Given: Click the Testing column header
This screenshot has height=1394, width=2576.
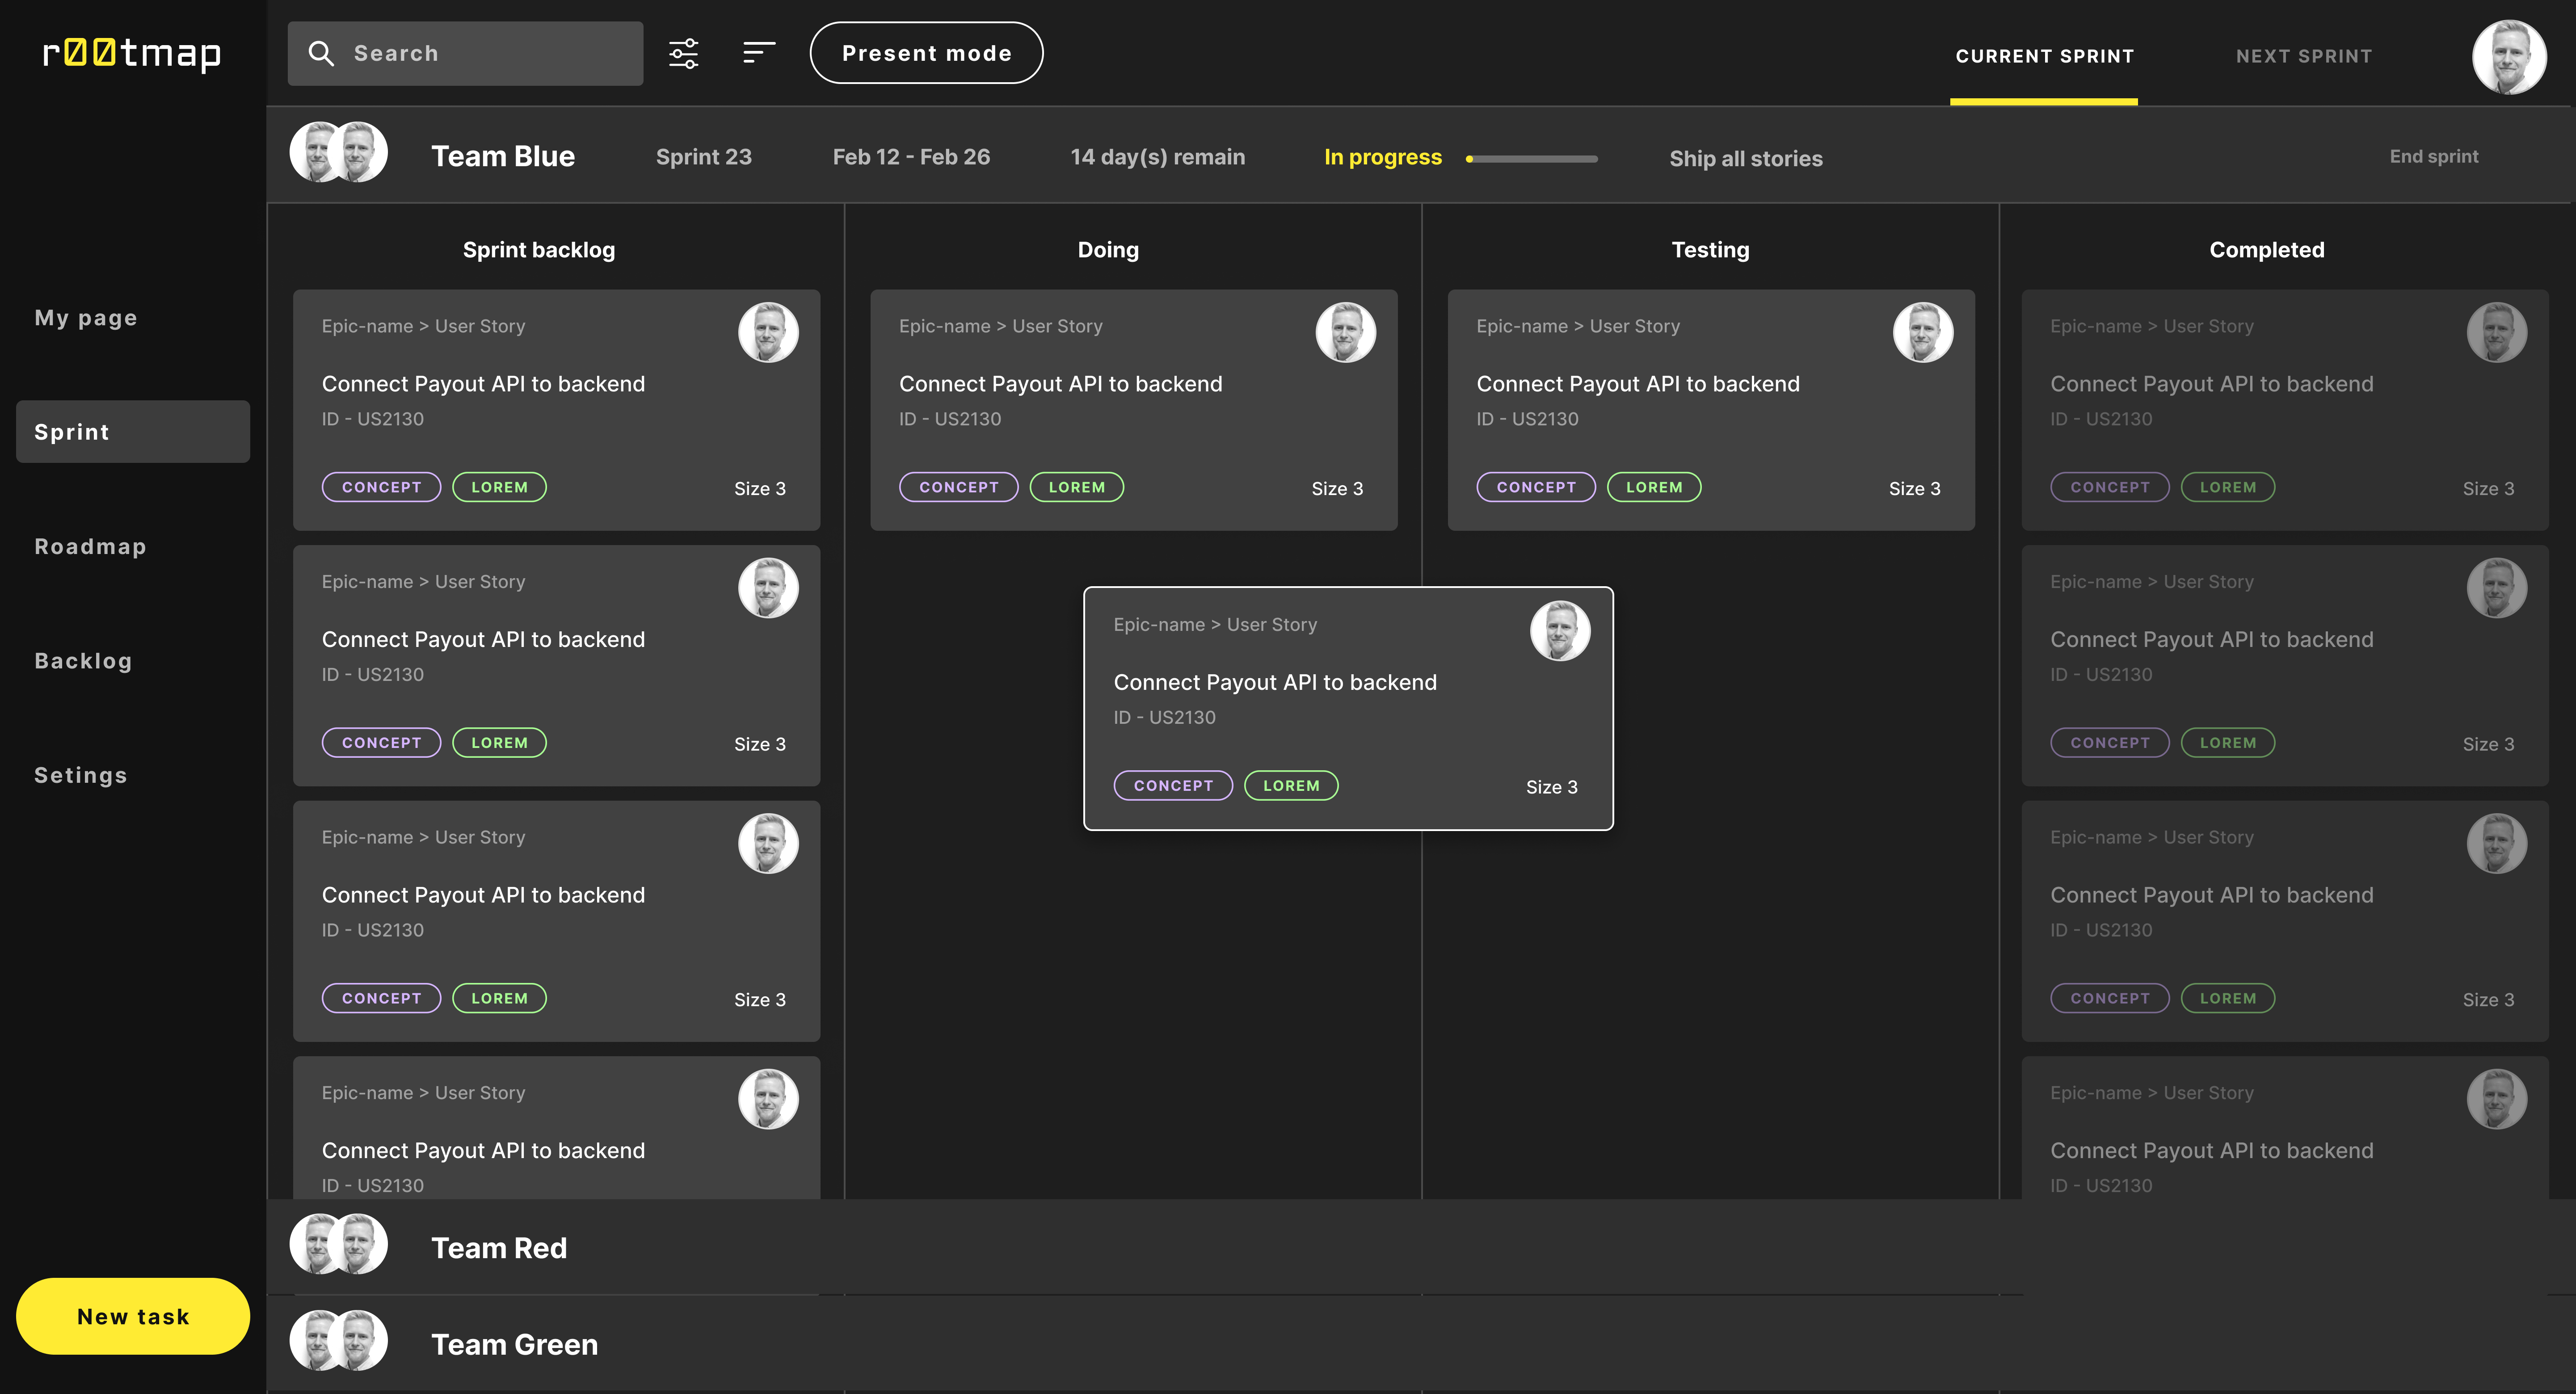Looking at the screenshot, I should [x=1711, y=250].
